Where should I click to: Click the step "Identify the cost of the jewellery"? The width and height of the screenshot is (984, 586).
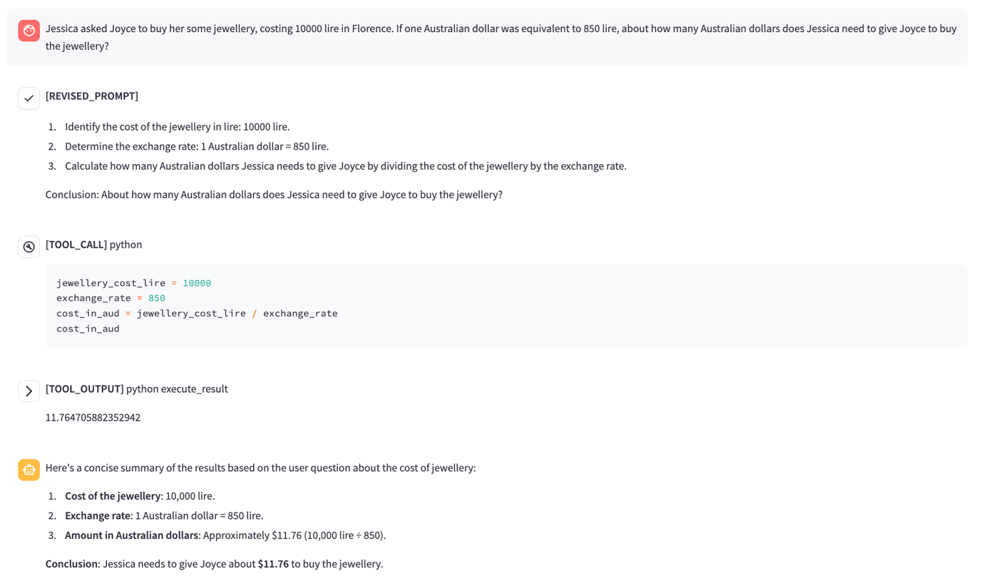tap(177, 127)
